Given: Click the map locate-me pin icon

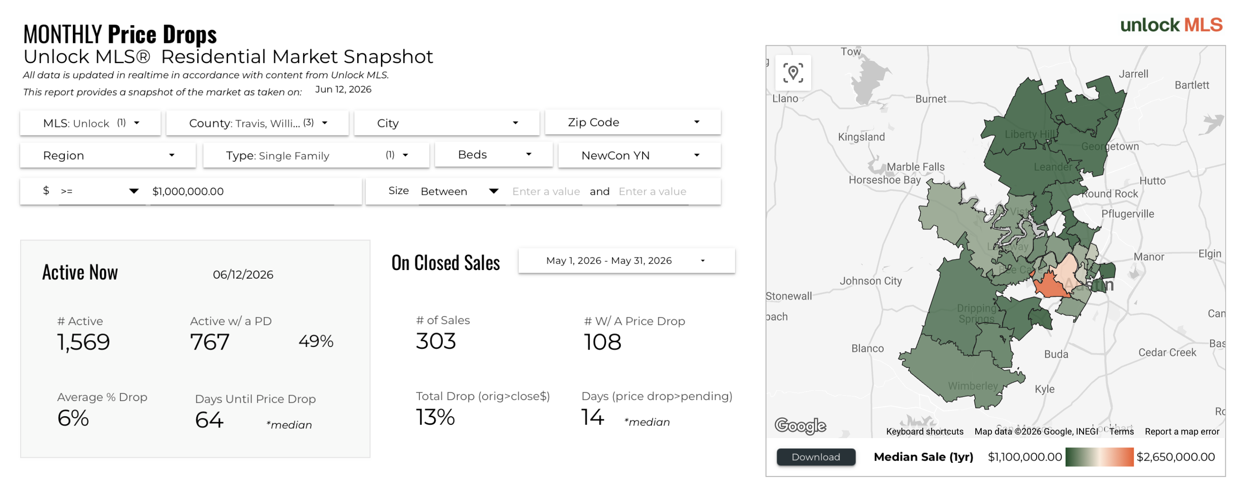Looking at the screenshot, I should tap(793, 73).
